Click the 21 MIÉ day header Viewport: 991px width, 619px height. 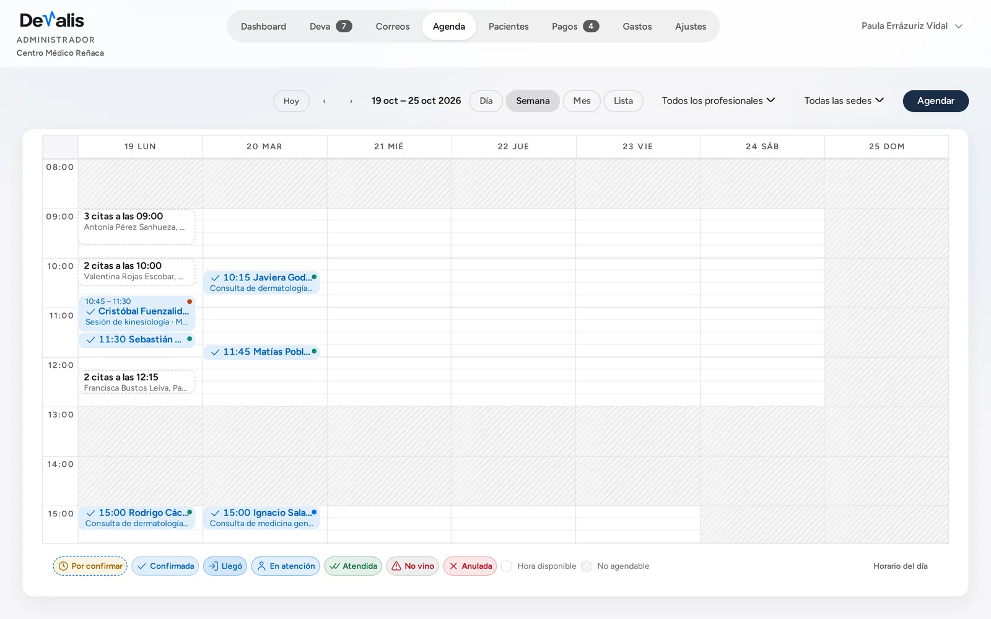[x=389, y=147]
